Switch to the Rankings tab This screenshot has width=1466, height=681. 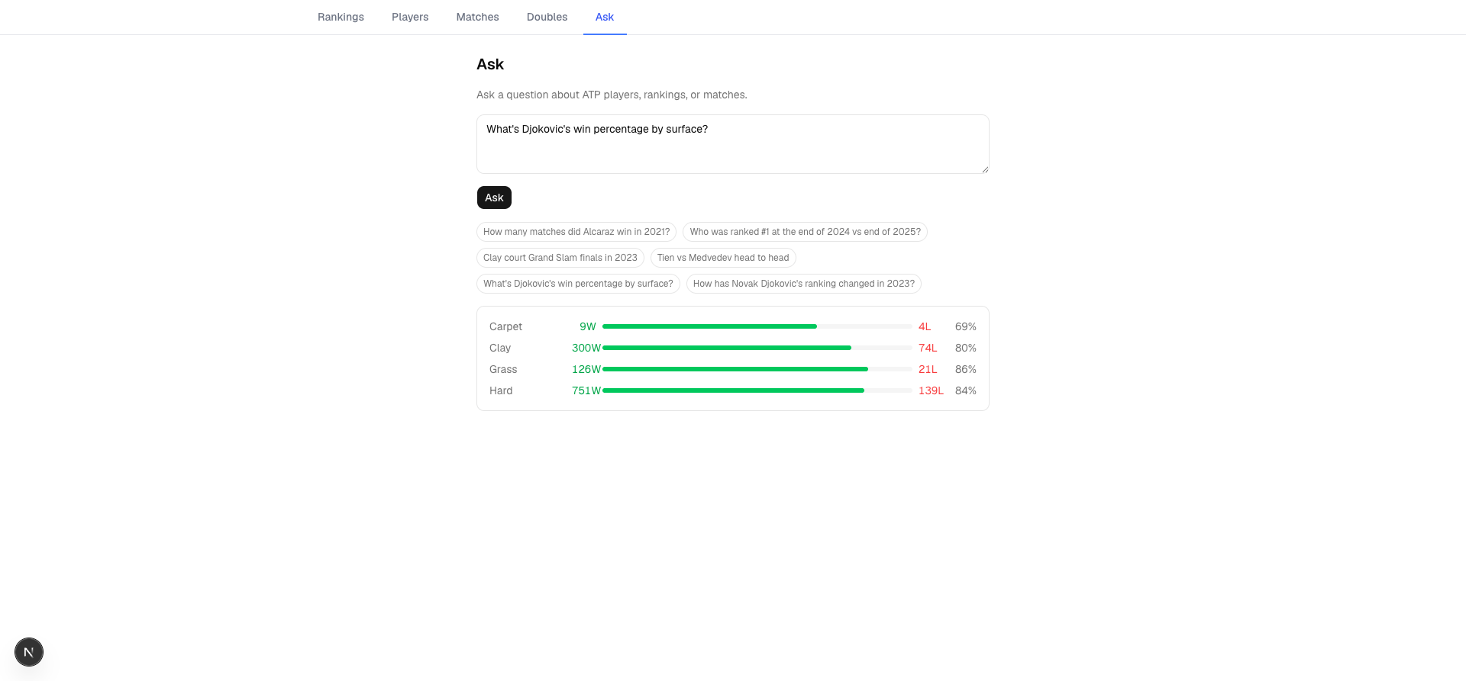(341, 17)
